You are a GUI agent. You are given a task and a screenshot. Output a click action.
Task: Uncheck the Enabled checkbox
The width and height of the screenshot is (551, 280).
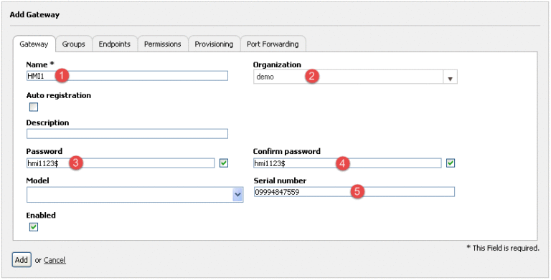pyautogui.click(x=34, y=228)
